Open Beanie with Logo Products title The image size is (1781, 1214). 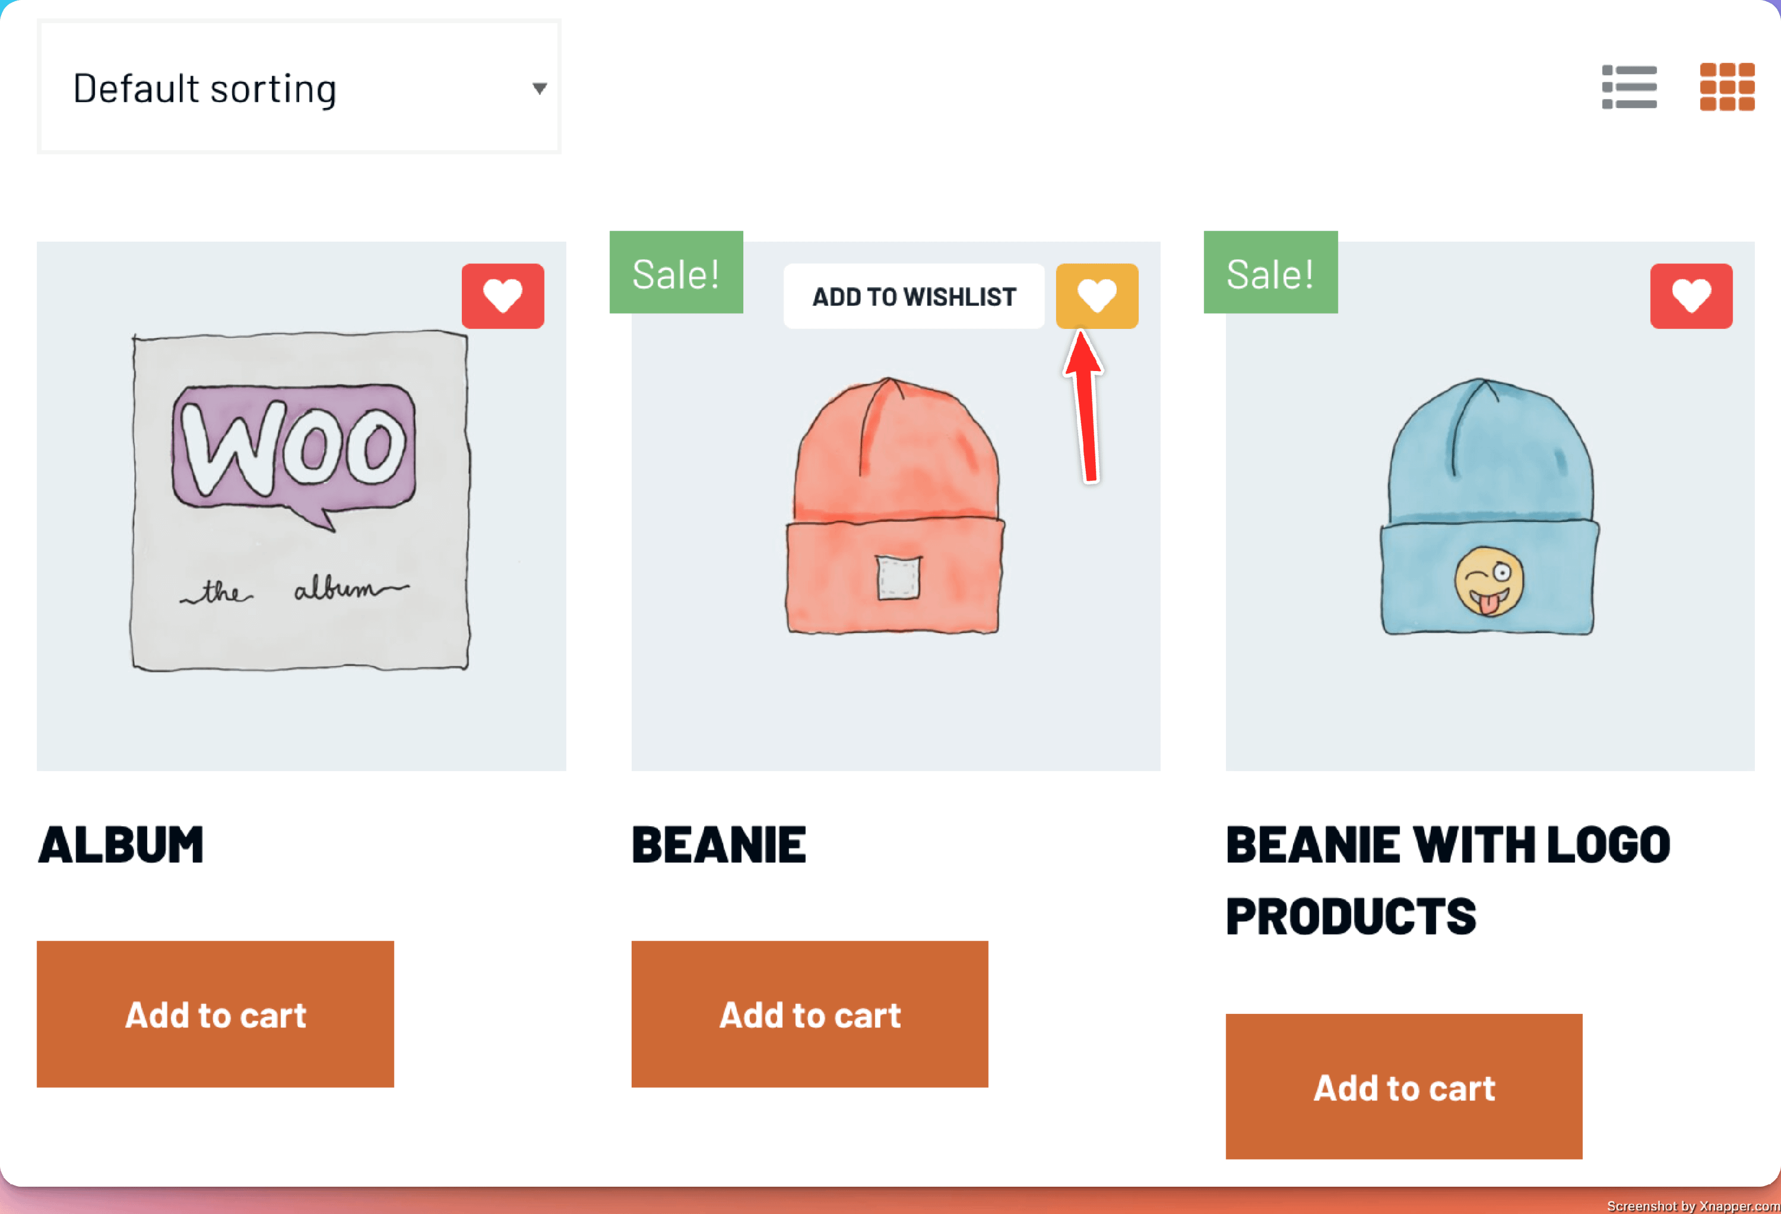[x=1447, y=880]
